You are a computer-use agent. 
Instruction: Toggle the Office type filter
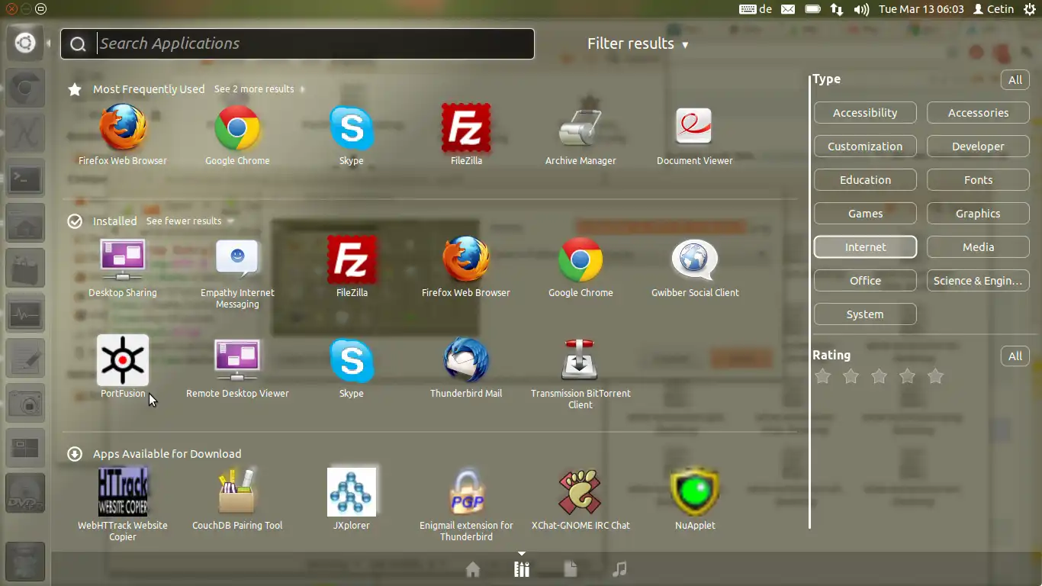(865, 281)
